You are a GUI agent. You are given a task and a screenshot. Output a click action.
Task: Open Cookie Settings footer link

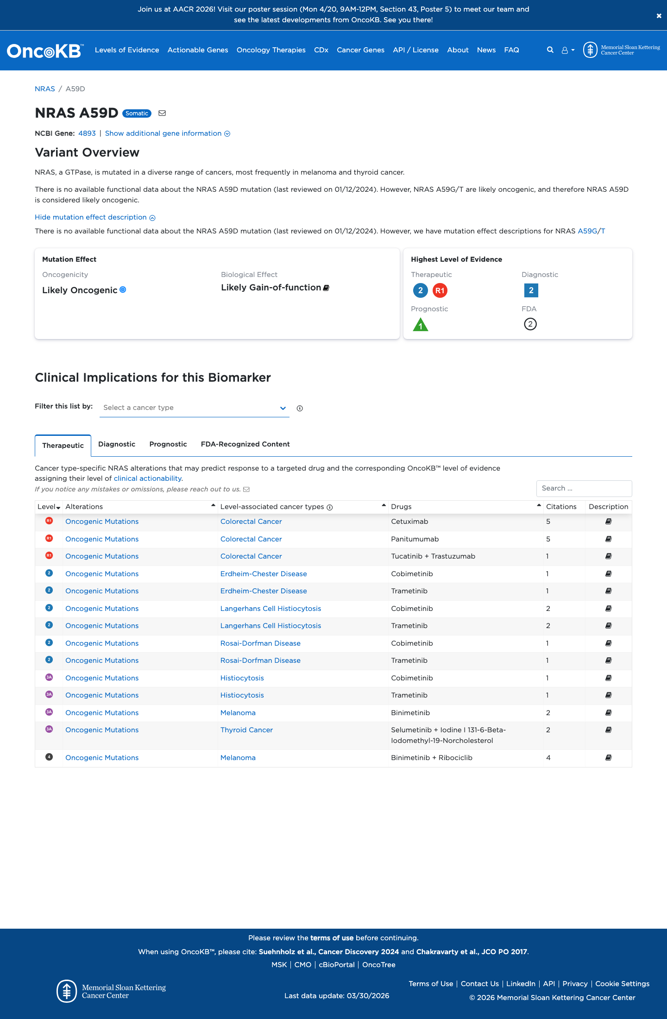pyautogui.click(x=622, y=984)
